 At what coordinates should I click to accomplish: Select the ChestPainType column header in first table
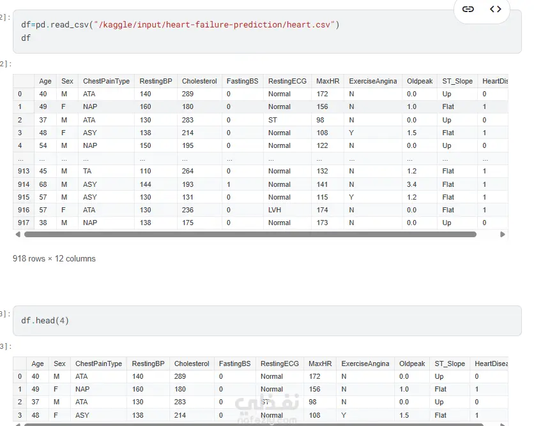click(106, 81)
